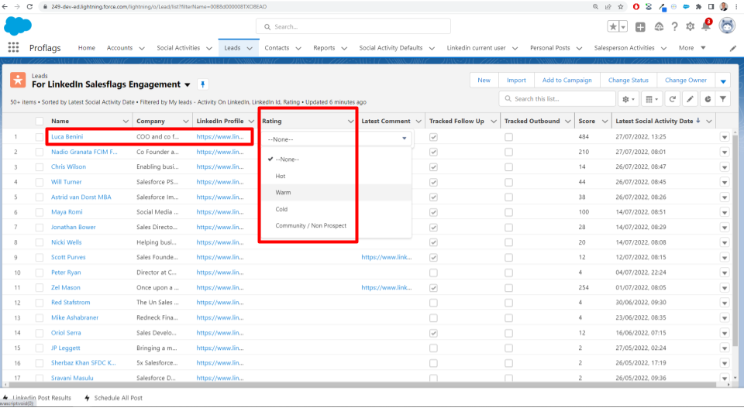744x418 pixels.
Task: Choose Warm rating option
Action: click(337, 193)
